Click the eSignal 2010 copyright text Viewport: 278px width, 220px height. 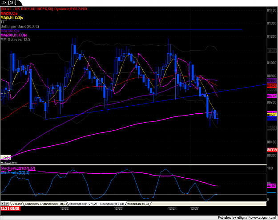(x=9, y=163)
